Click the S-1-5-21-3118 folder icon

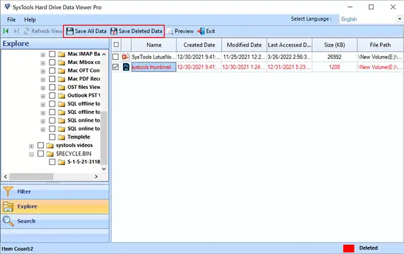click(62, 162)
